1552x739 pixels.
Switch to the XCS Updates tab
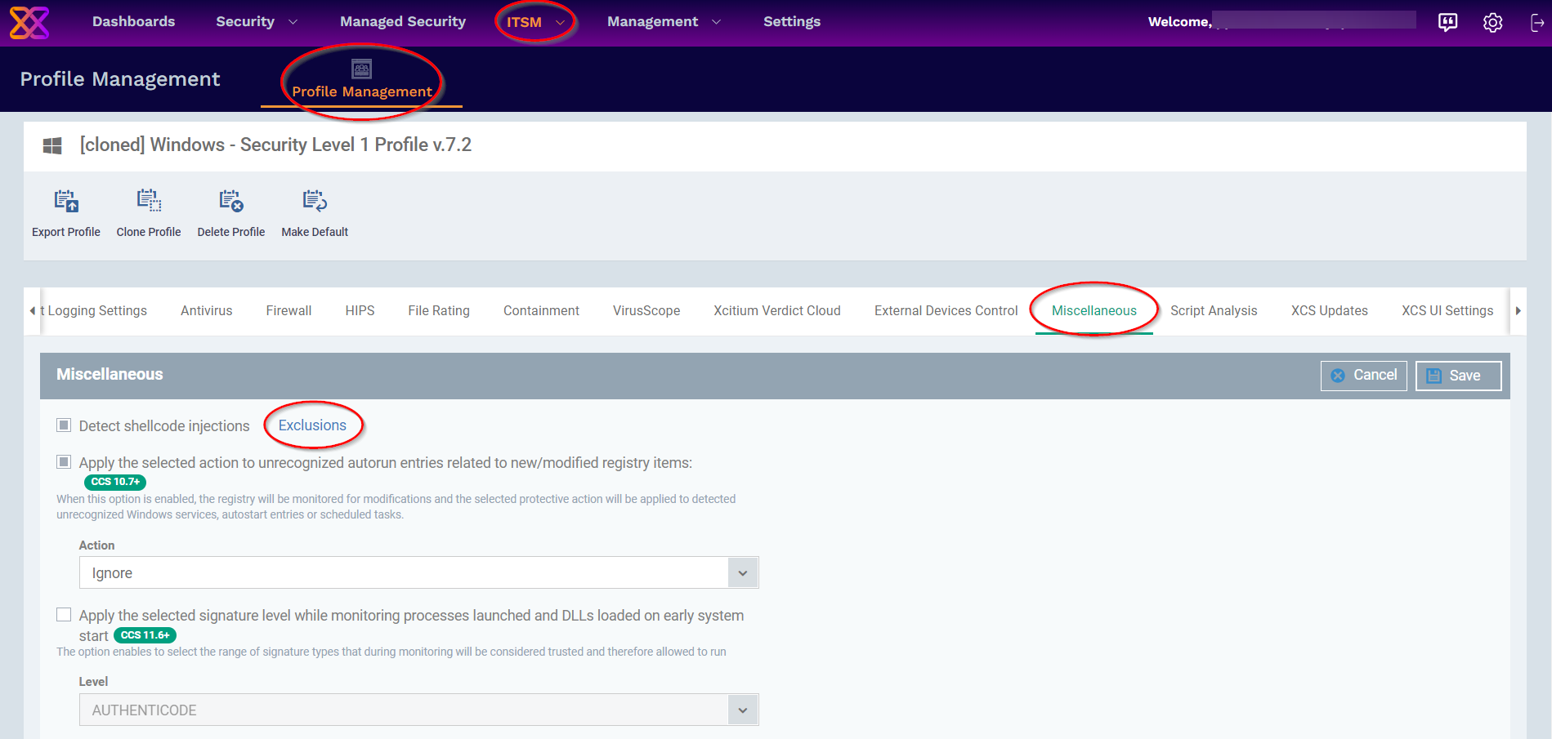[1329, 311]
